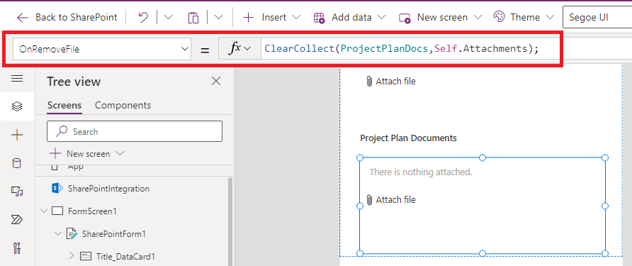
Task: Expand the Title_DataCard1 node
Action: (x=72, y=255)
